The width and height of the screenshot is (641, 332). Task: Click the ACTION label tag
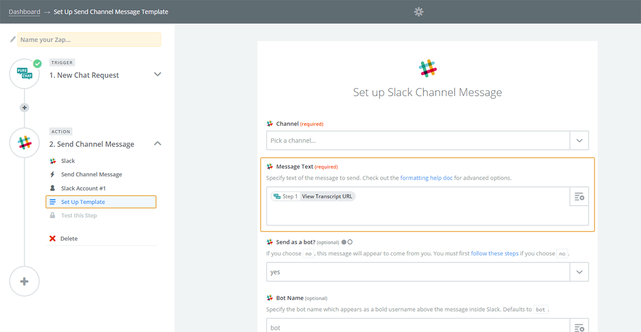(x=61, y=132)
